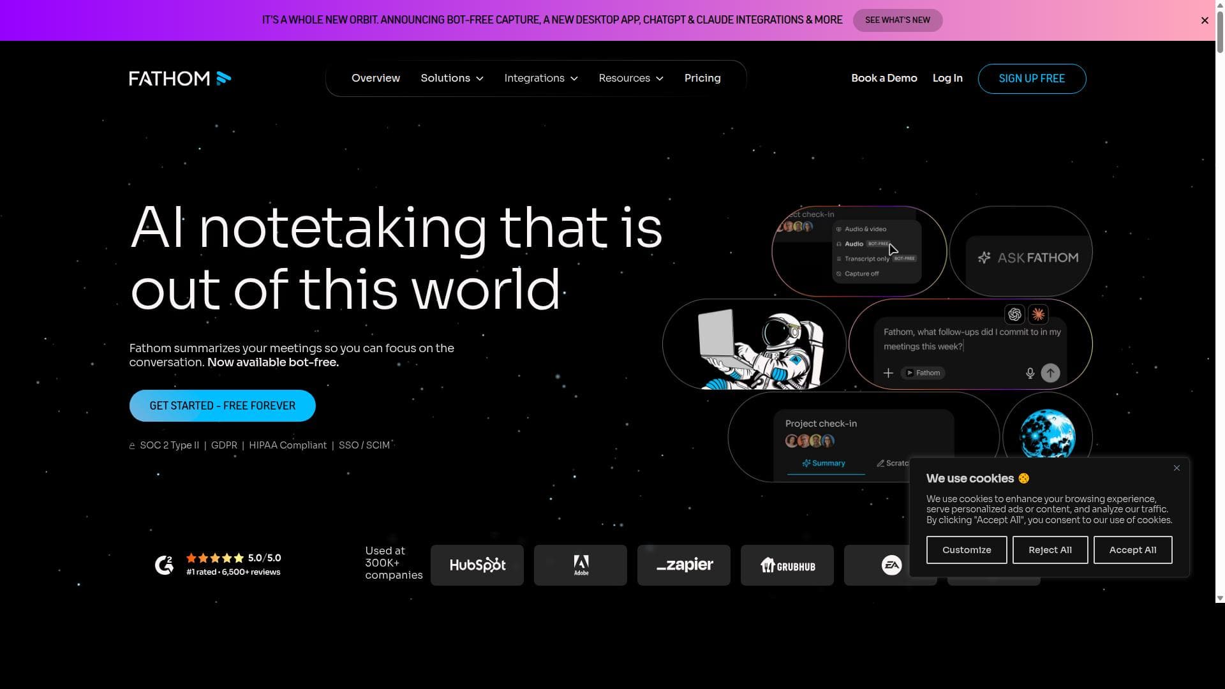This screenshot has width=1225, height=689.
Task: Click the ChatGPT icon above the prompt
Action: pos(1014,314)
